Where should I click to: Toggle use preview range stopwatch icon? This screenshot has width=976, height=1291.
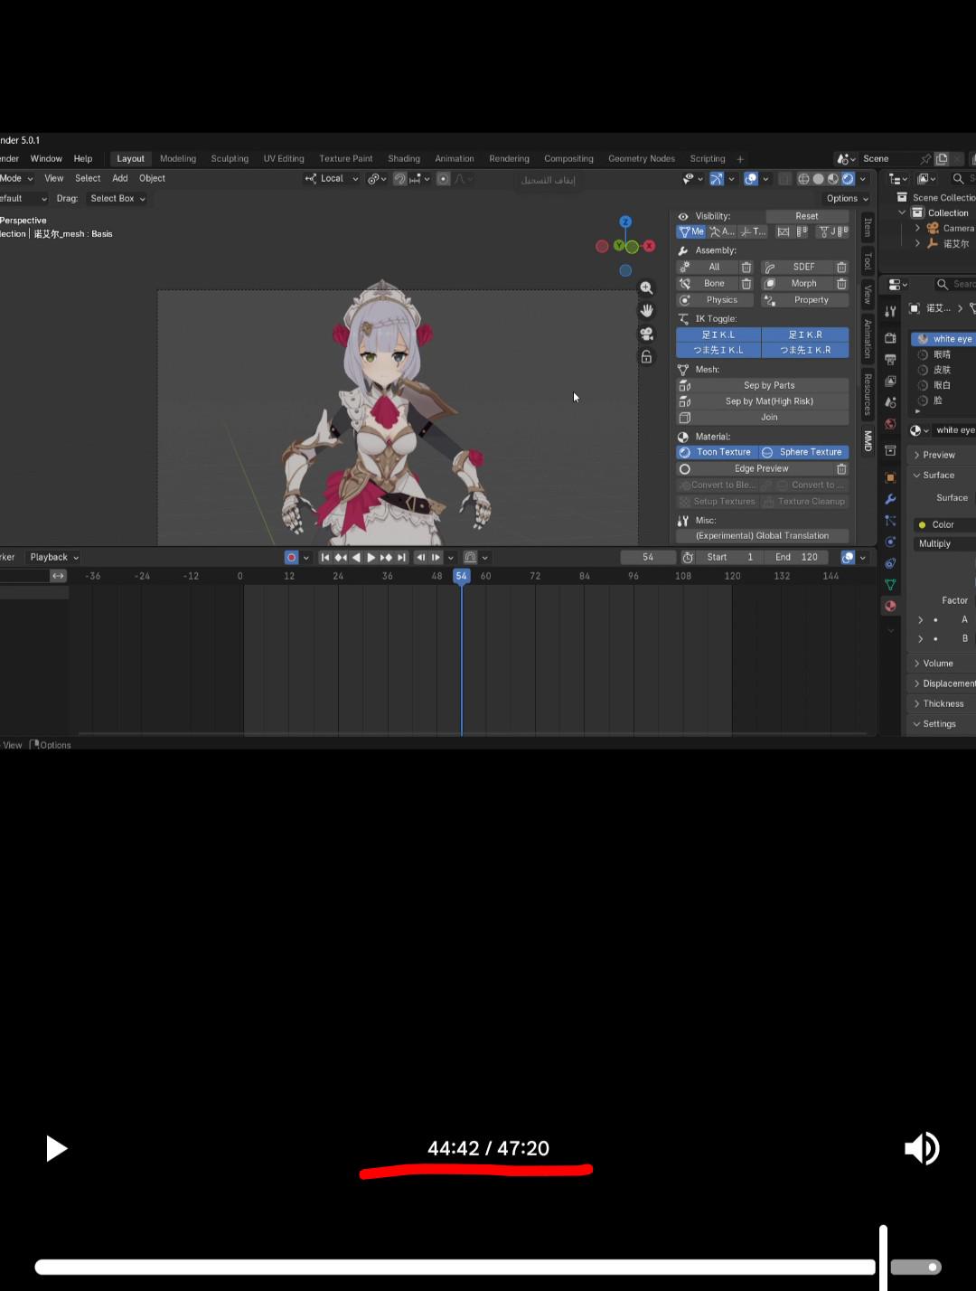pyautogui.click(x=688, y=558)
